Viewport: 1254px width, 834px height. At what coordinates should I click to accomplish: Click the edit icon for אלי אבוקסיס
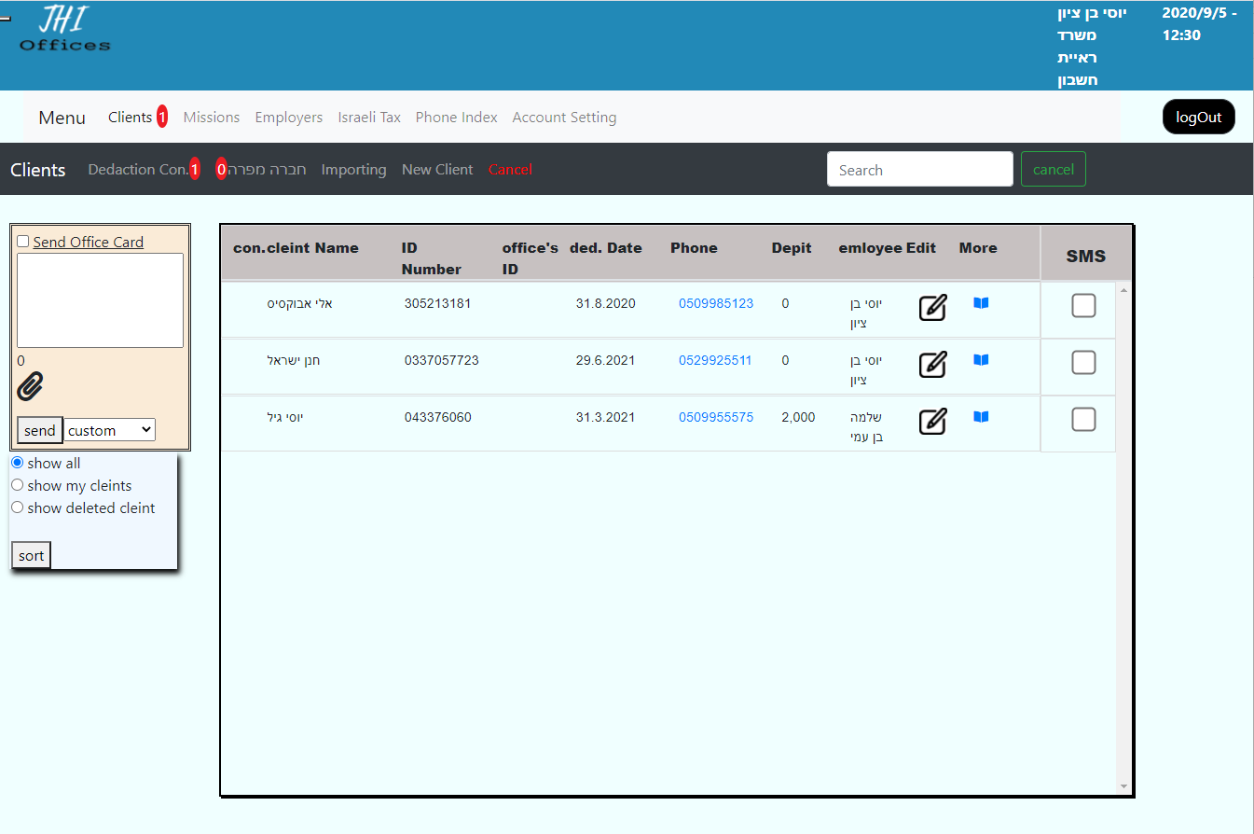932,308
